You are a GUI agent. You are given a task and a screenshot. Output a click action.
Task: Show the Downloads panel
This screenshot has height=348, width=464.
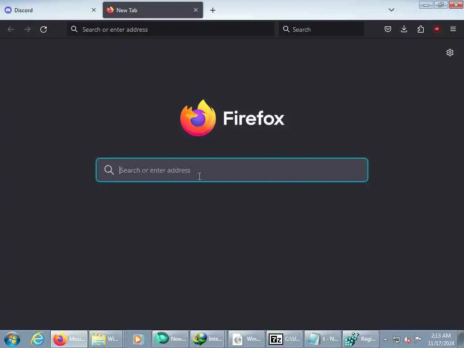click(404, 29)
